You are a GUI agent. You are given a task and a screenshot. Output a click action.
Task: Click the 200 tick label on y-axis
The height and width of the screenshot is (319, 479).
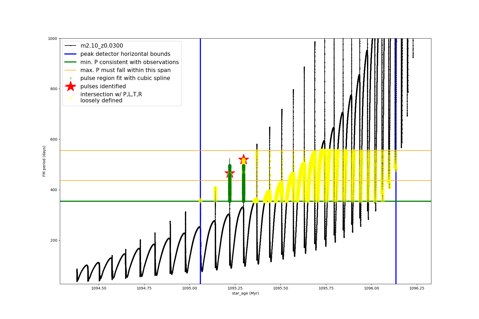coord(54,240)
